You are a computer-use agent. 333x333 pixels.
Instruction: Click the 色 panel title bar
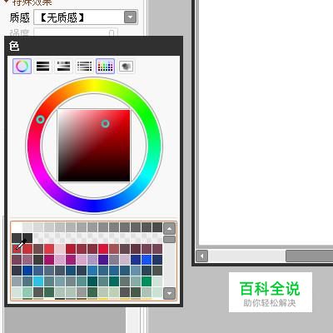[94, 46]
